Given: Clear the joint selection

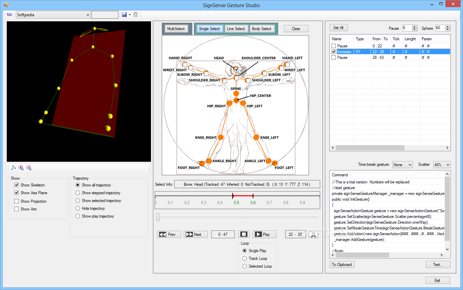Looking at the screenshot, I should [x=296, y=29].
